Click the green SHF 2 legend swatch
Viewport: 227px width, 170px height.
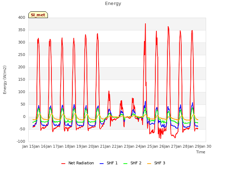point(125,164)
